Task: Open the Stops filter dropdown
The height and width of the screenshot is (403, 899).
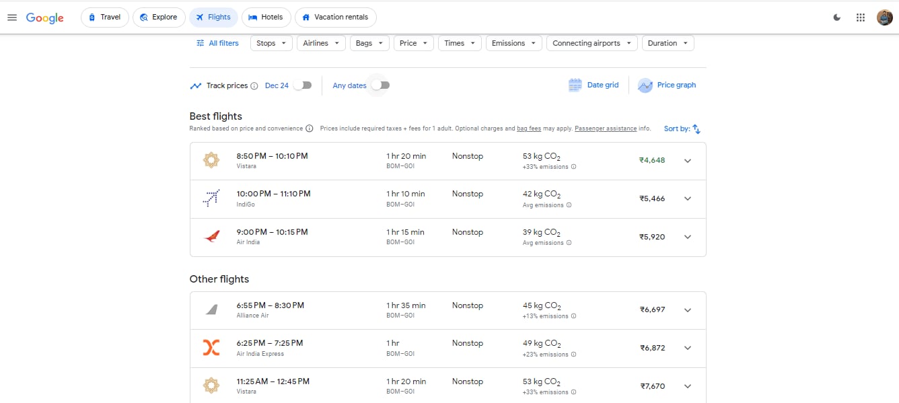Action: pyautogui.click(x=271, y=43)
